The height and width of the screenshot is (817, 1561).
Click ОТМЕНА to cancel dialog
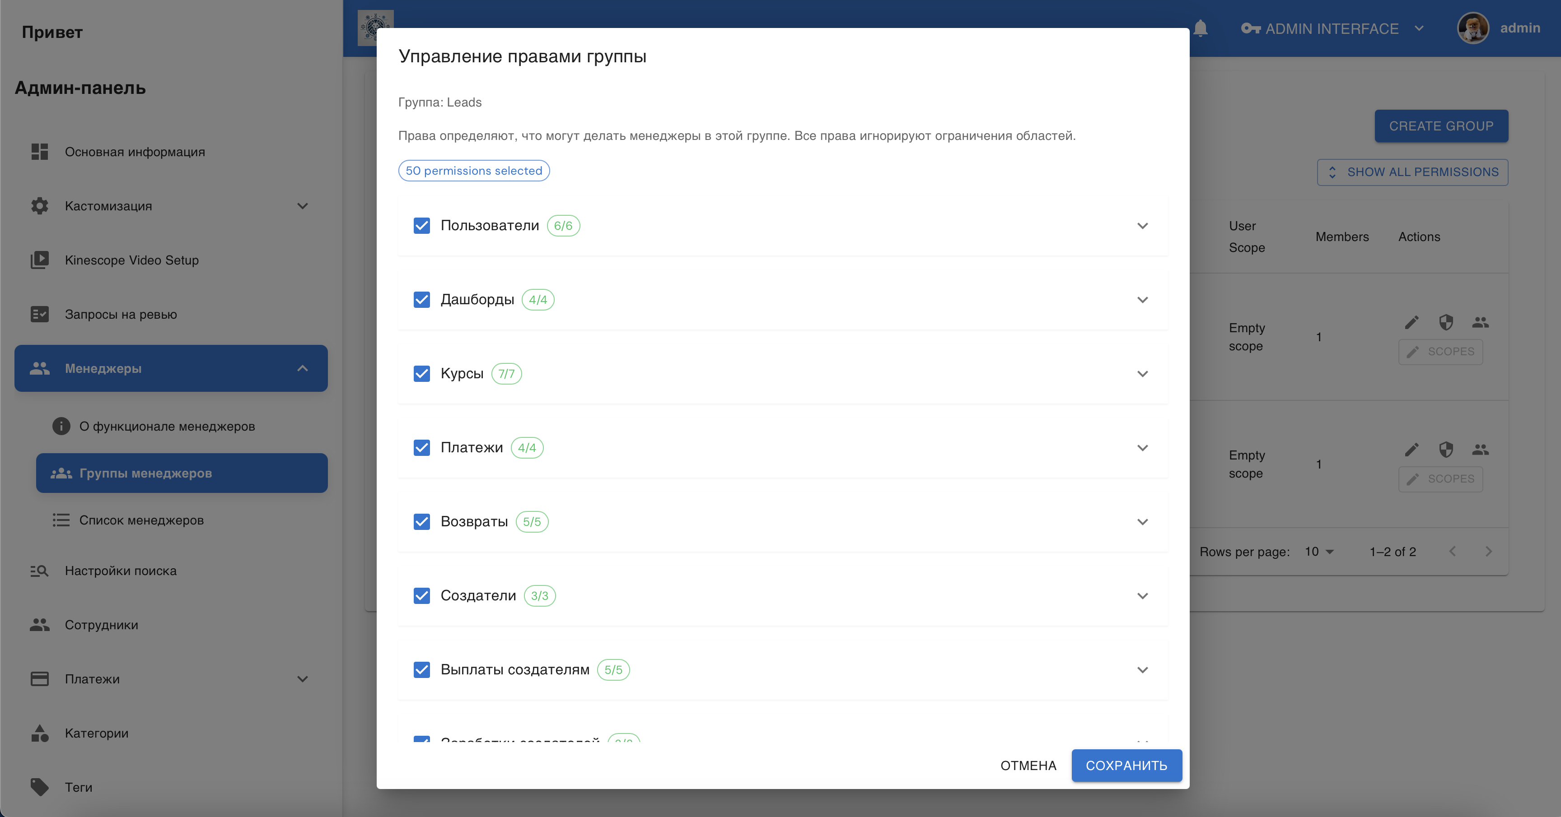pos(1028,766)
